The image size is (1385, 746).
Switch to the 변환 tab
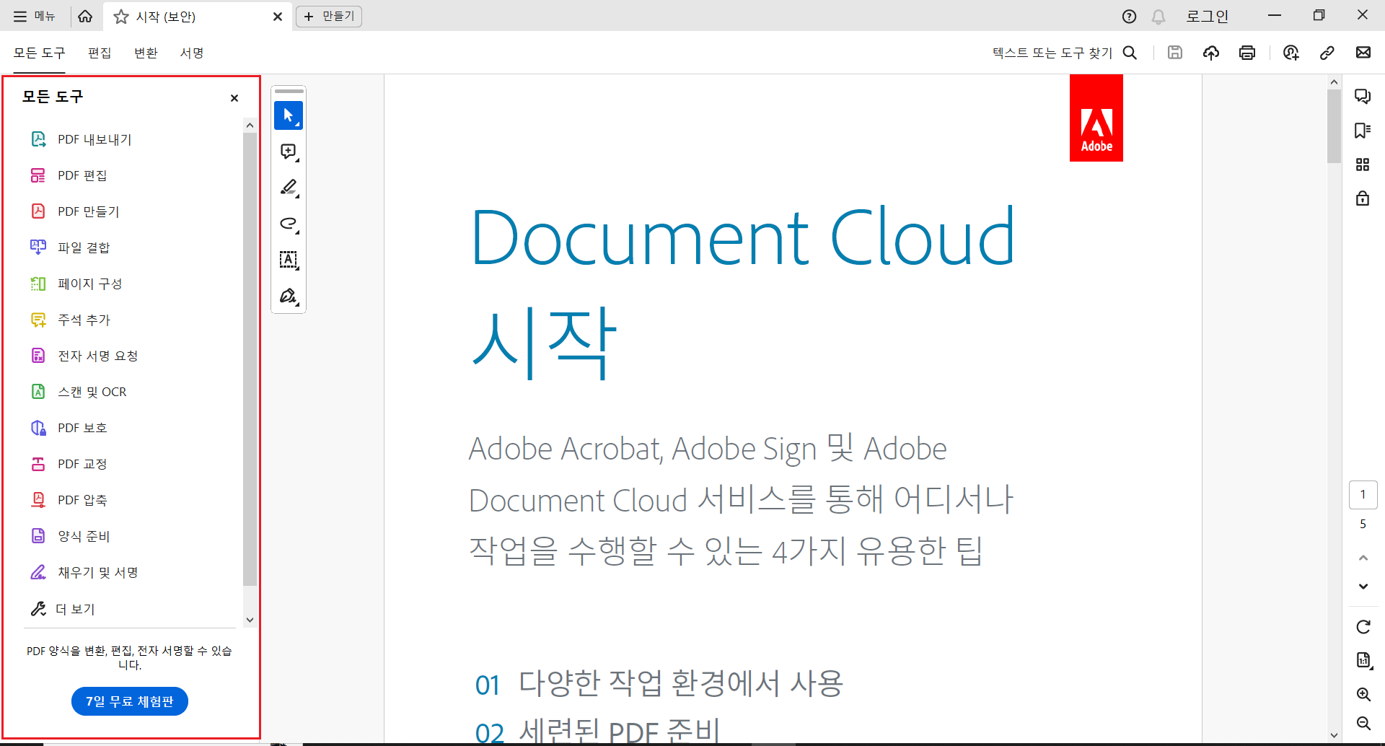(x=146, y=53)
